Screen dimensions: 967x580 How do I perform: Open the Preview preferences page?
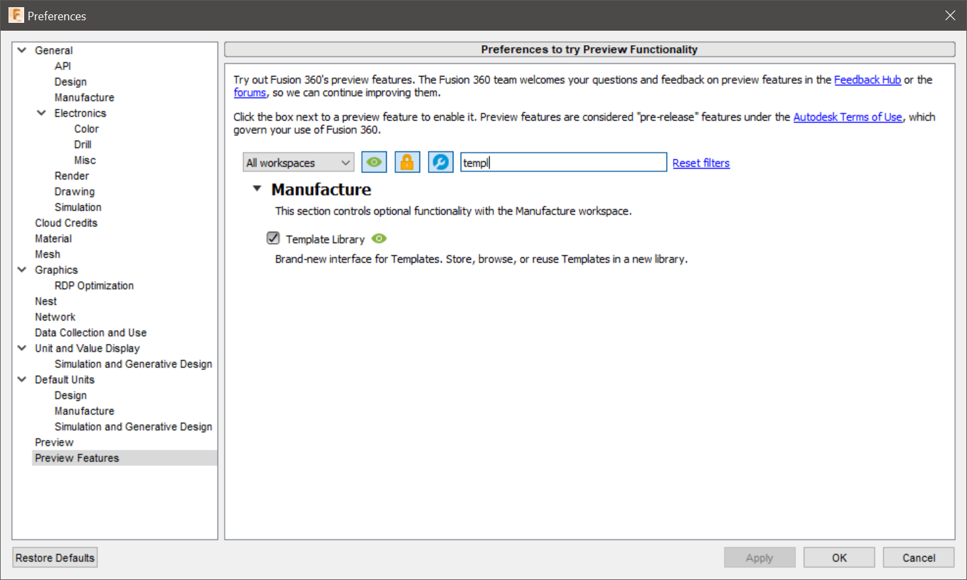click(54, 442)
